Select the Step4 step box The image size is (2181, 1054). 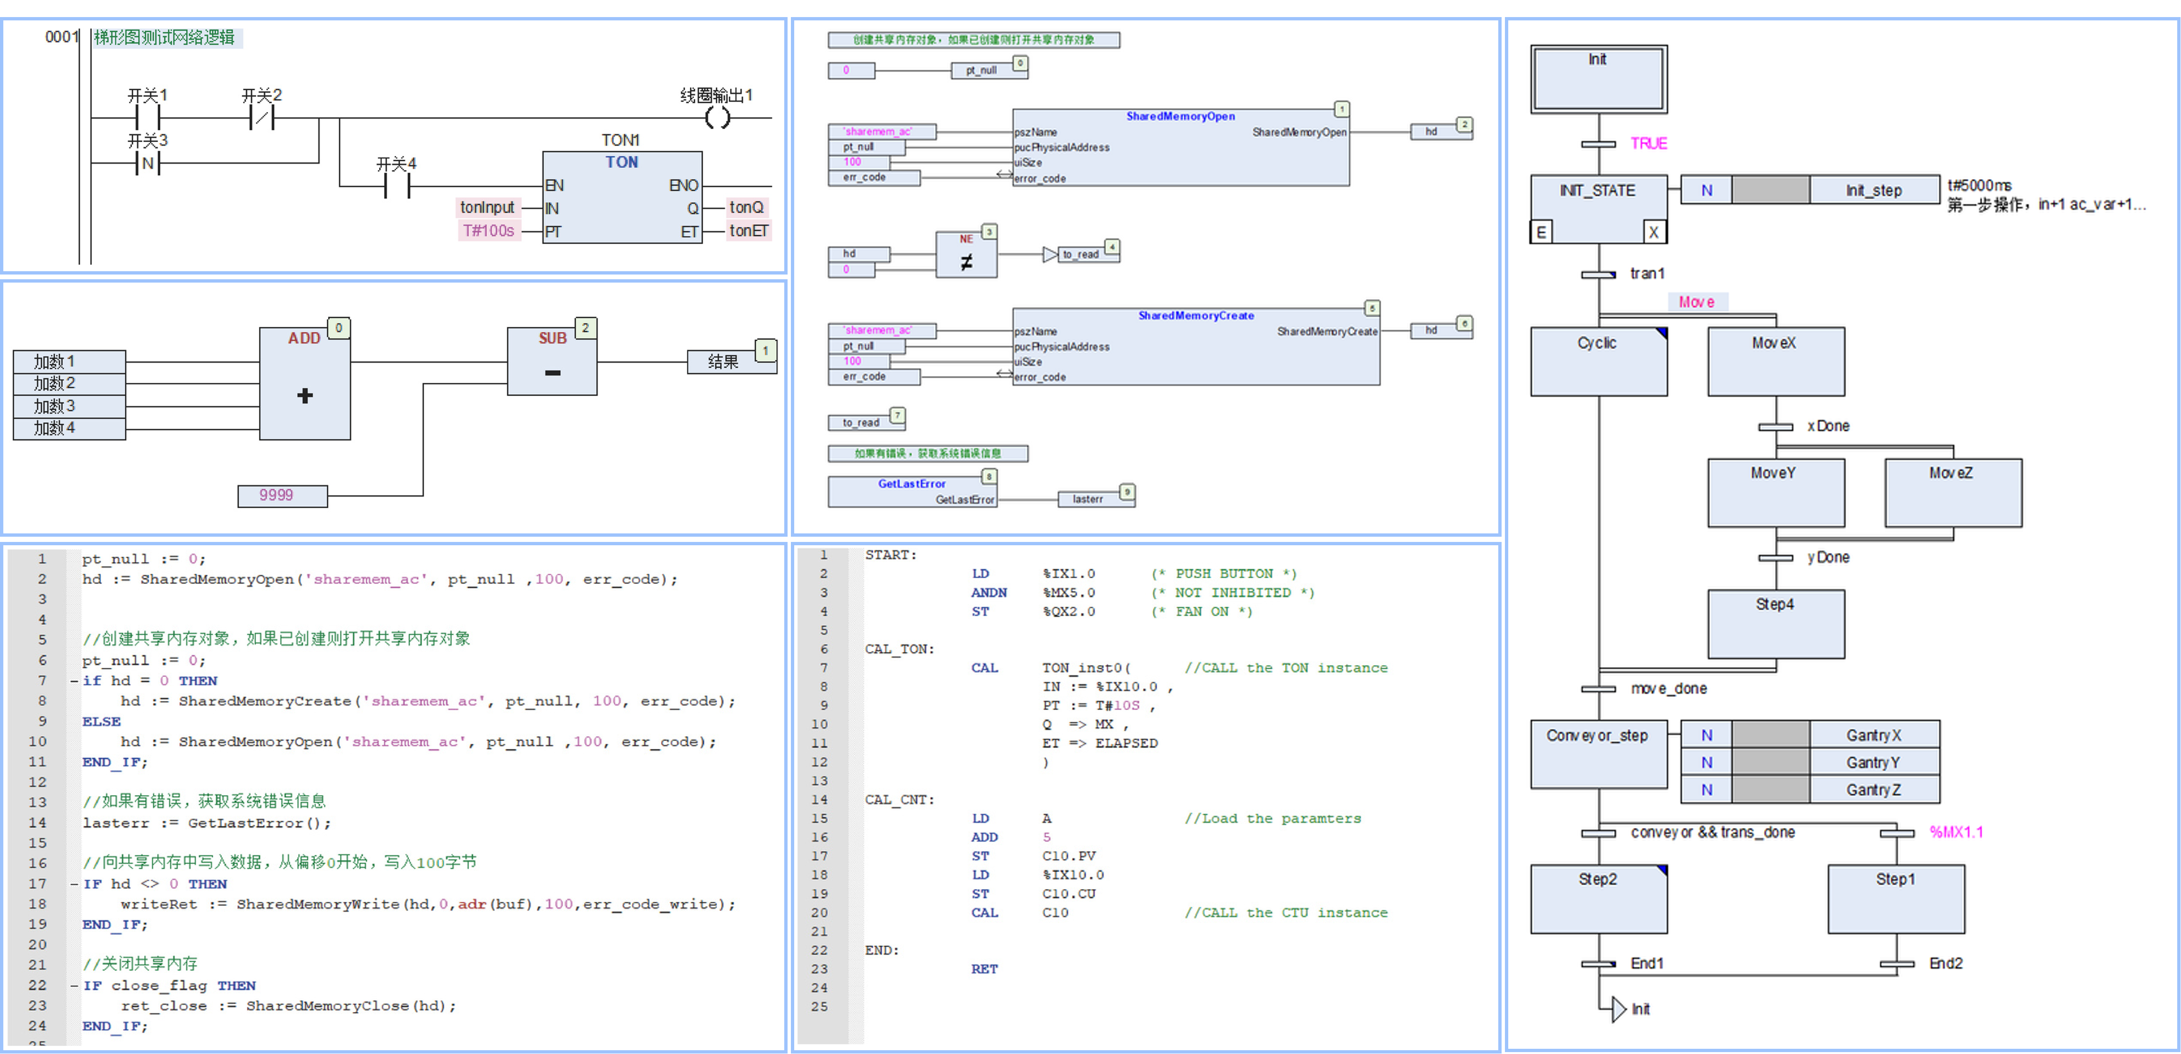point(1775,624)
